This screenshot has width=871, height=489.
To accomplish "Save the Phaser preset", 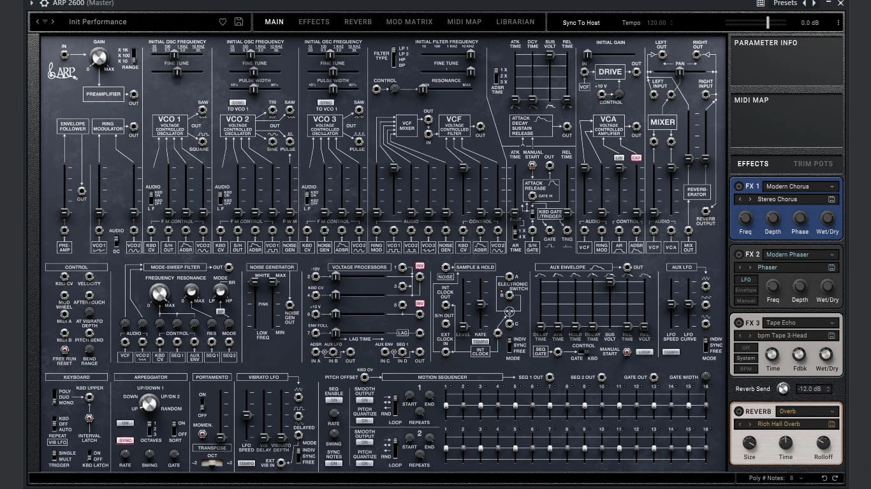I will coord(831,267).
